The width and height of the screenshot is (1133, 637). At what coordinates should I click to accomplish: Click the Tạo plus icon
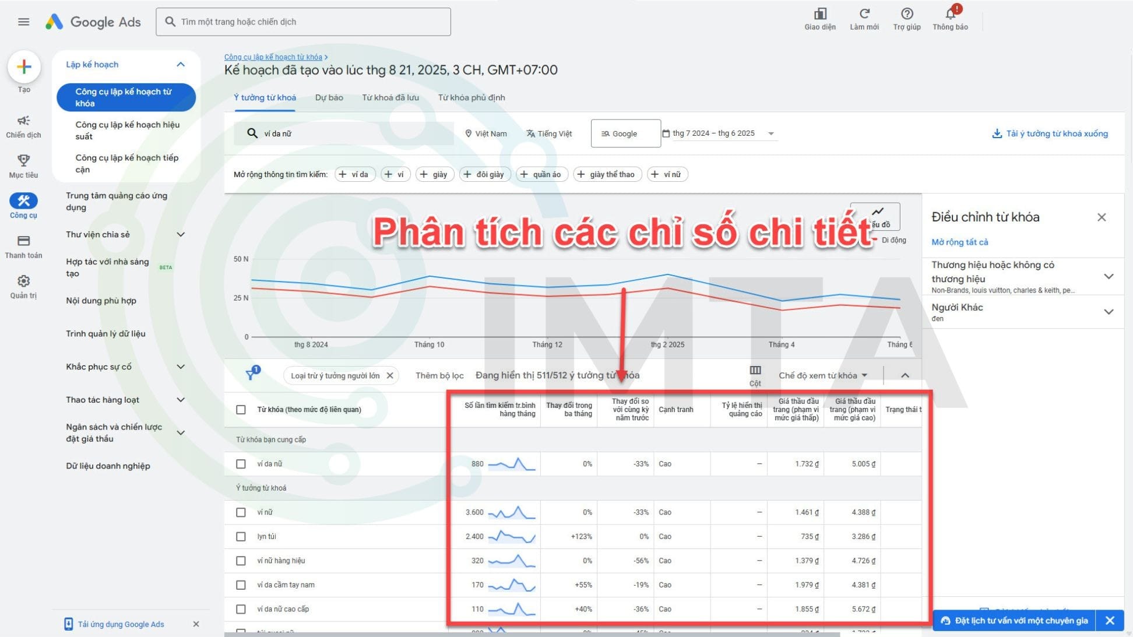(24, 66)
